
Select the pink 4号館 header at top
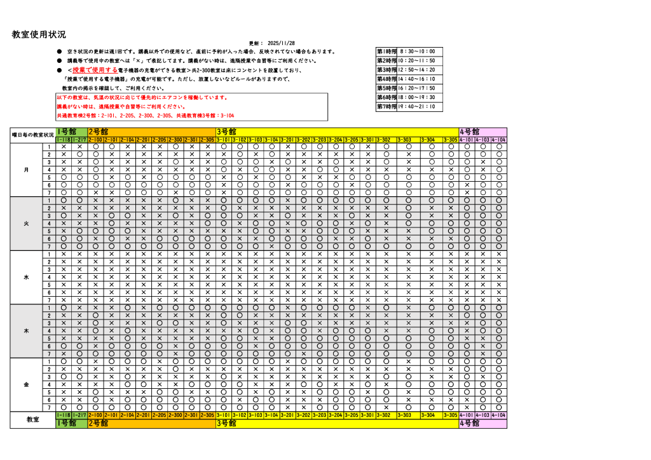tap(482, 132)
